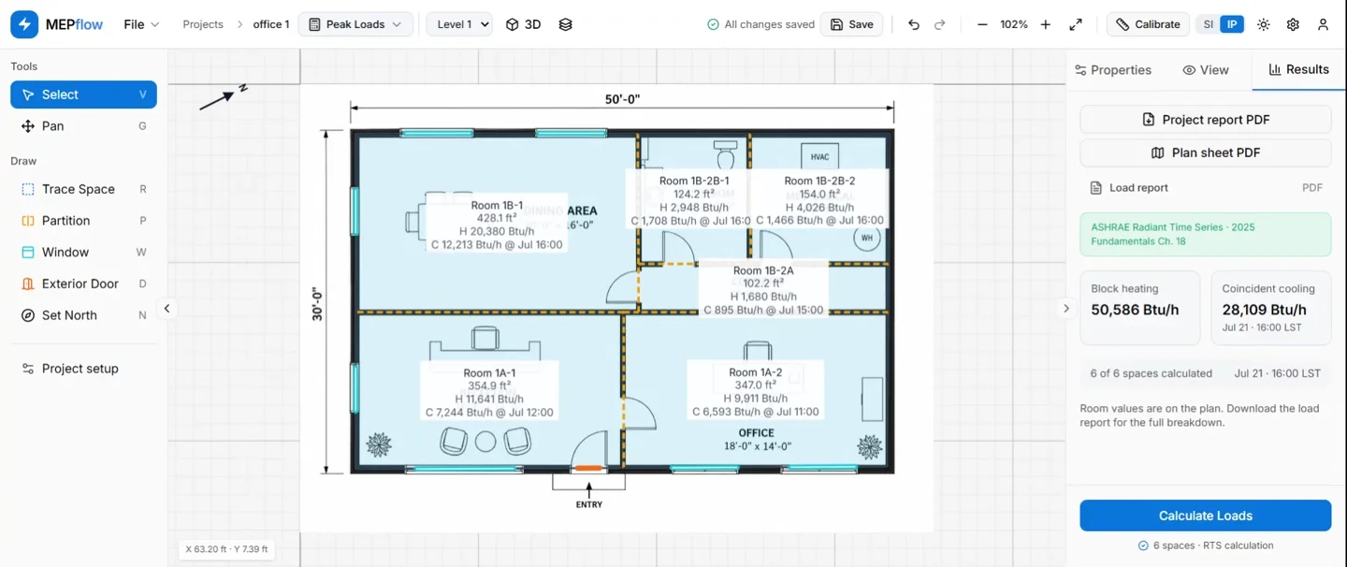The height and width of the screenshot is (567, 1347).
Task: Choose the Select tool
Action: pyautogui.click(x=83, y=94)
